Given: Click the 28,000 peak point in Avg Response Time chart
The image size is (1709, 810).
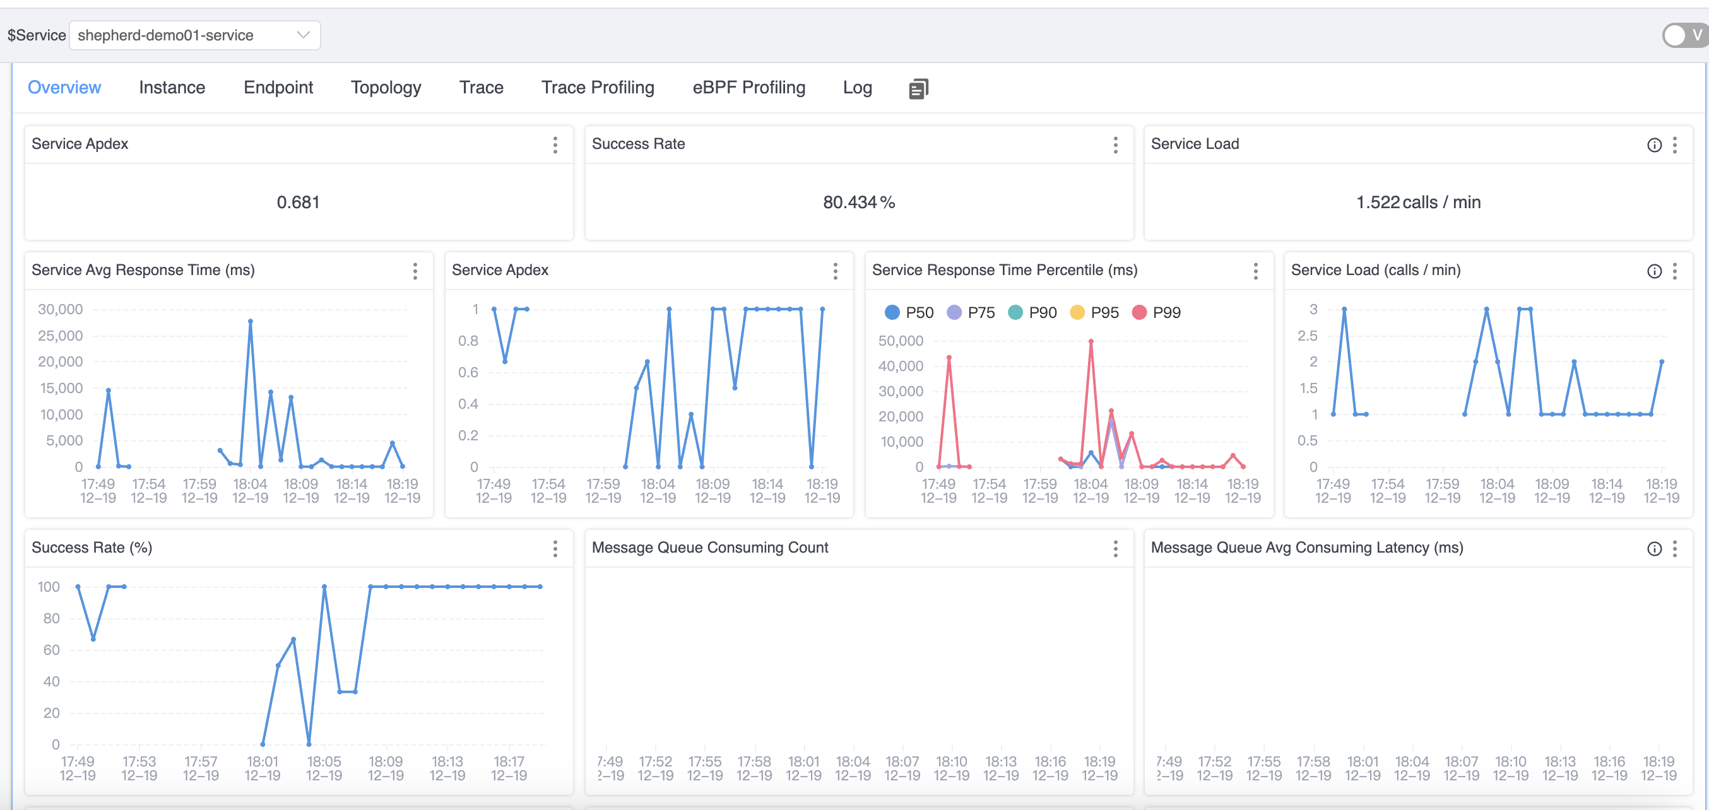Looking at the screenshot, I should pyautogui.click(x=250, y=321).
